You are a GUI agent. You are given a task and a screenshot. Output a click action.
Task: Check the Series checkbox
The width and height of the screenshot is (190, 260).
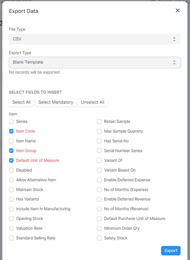(11, 121)
